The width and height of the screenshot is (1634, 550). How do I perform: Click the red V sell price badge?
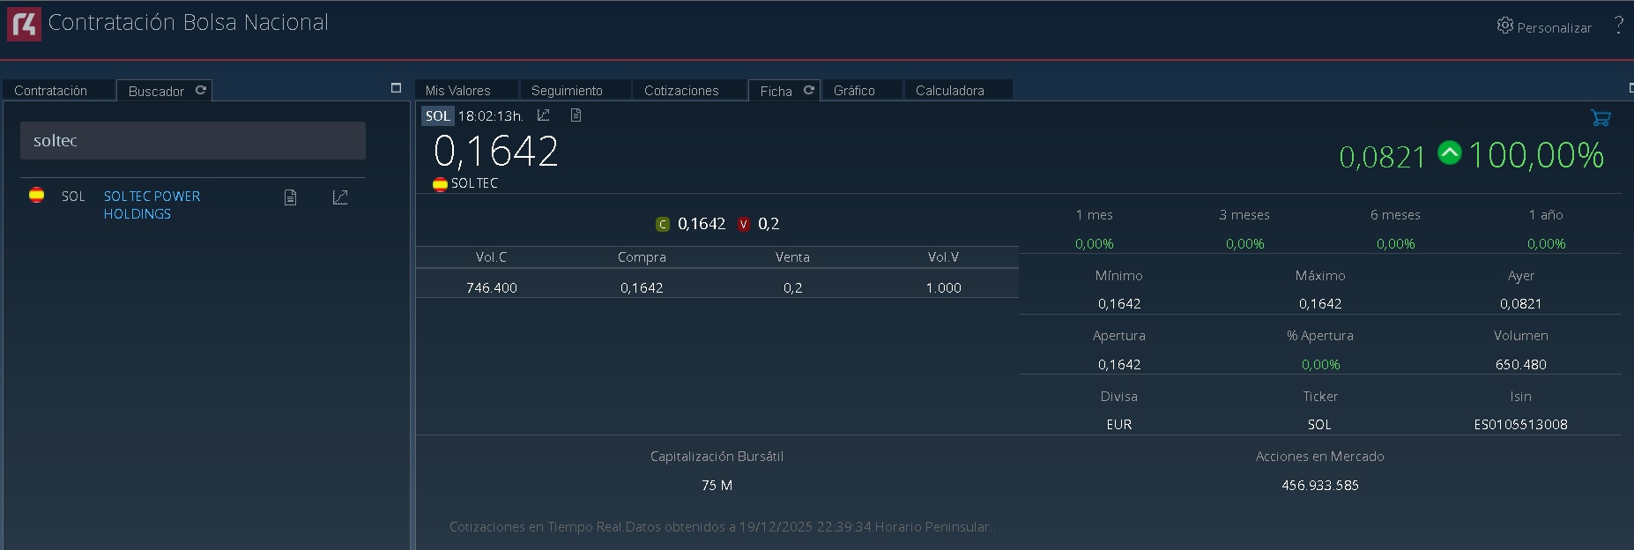click(743, 225)
